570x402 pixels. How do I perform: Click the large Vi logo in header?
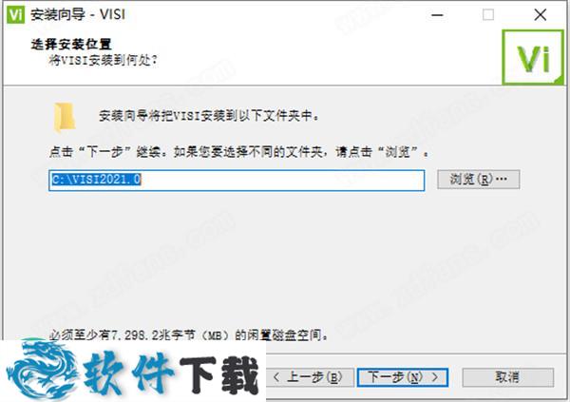tap(533, 57)
